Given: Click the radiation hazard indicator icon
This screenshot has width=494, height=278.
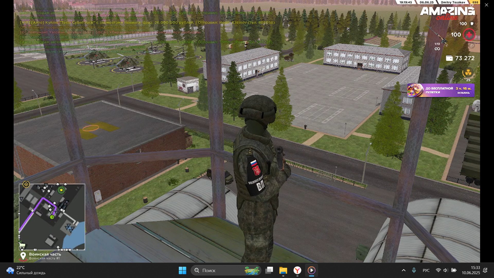Looking at the screenshot, I should point(468,73).
